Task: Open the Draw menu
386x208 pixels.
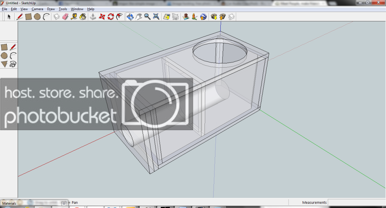Action: [51, 9]
